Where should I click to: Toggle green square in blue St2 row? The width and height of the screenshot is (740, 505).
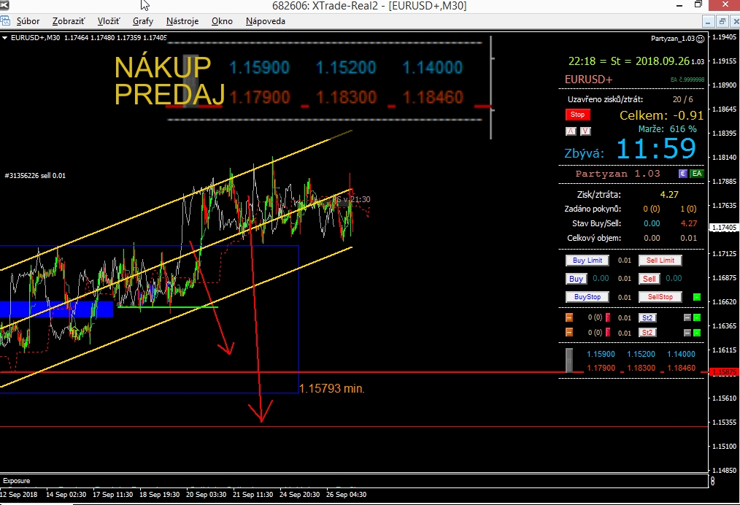tap(697, 317)
